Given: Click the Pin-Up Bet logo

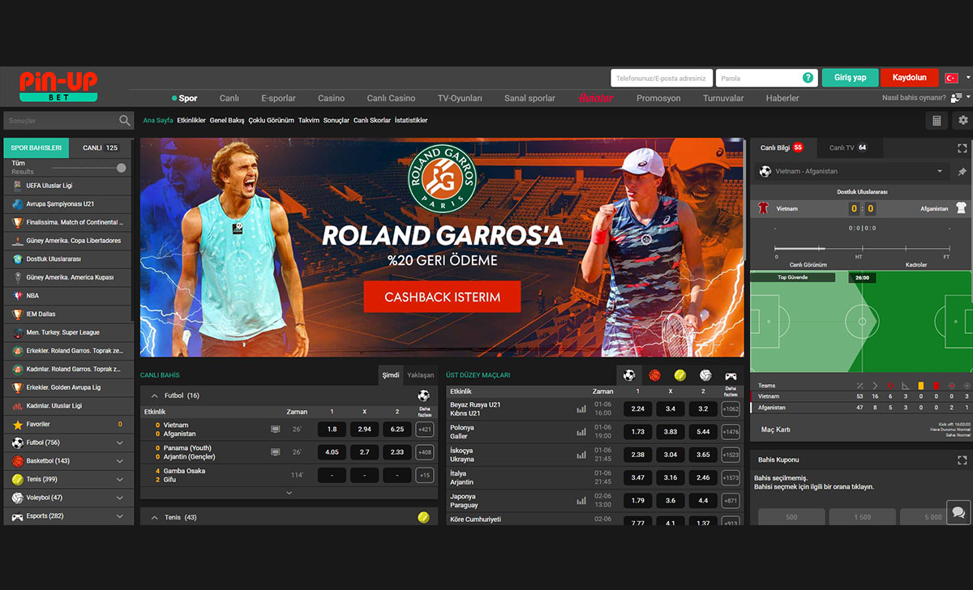Looking at the screenshot, I should coord(58,86).
